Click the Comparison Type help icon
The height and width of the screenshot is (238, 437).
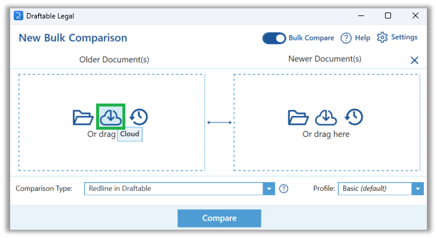click(x=284, y=189)
